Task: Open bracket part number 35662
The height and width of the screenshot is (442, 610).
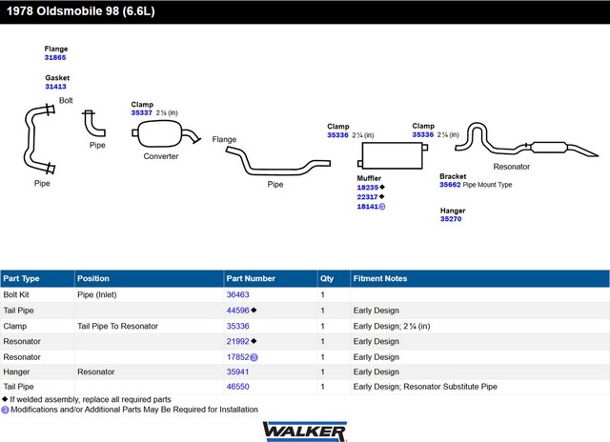Action: click(450, 185)
